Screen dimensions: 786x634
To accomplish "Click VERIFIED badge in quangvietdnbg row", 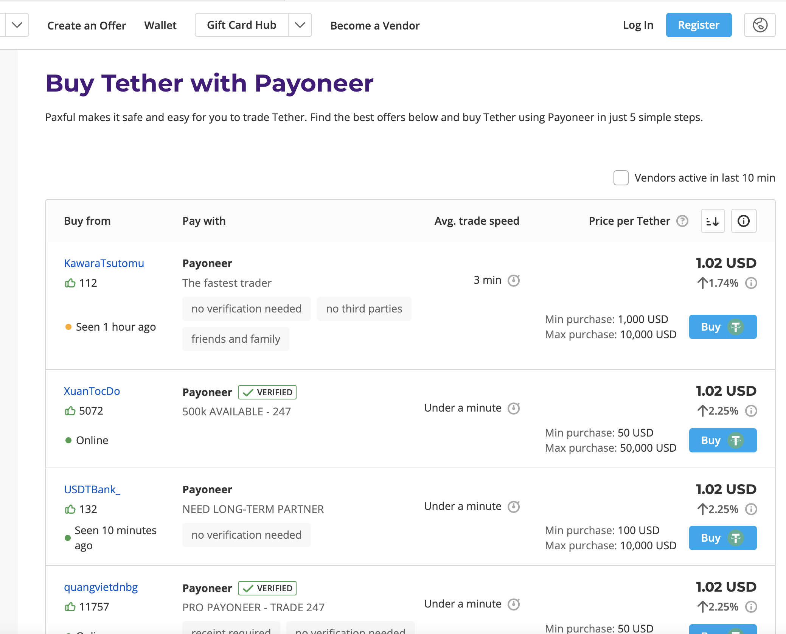I will point(267,588).
